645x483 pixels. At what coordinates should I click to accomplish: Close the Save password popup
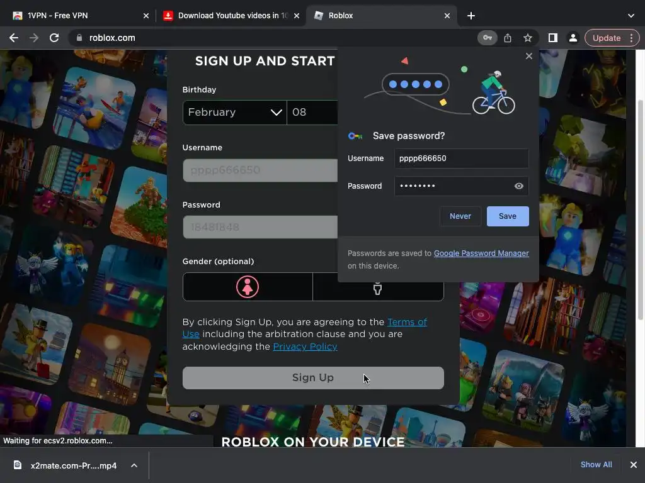pyautogui.click(x=528, y=56)
